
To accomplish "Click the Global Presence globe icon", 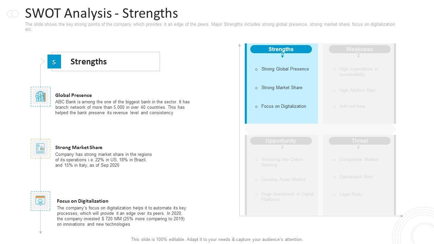I will pos(40,97).
